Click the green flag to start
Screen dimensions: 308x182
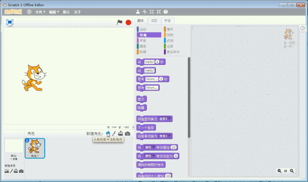[119, 22]
